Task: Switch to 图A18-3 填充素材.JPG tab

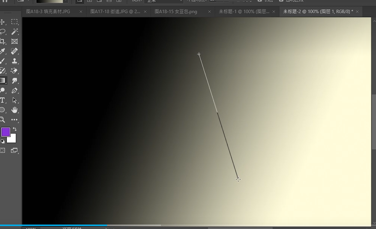Action: pos(48,12)
